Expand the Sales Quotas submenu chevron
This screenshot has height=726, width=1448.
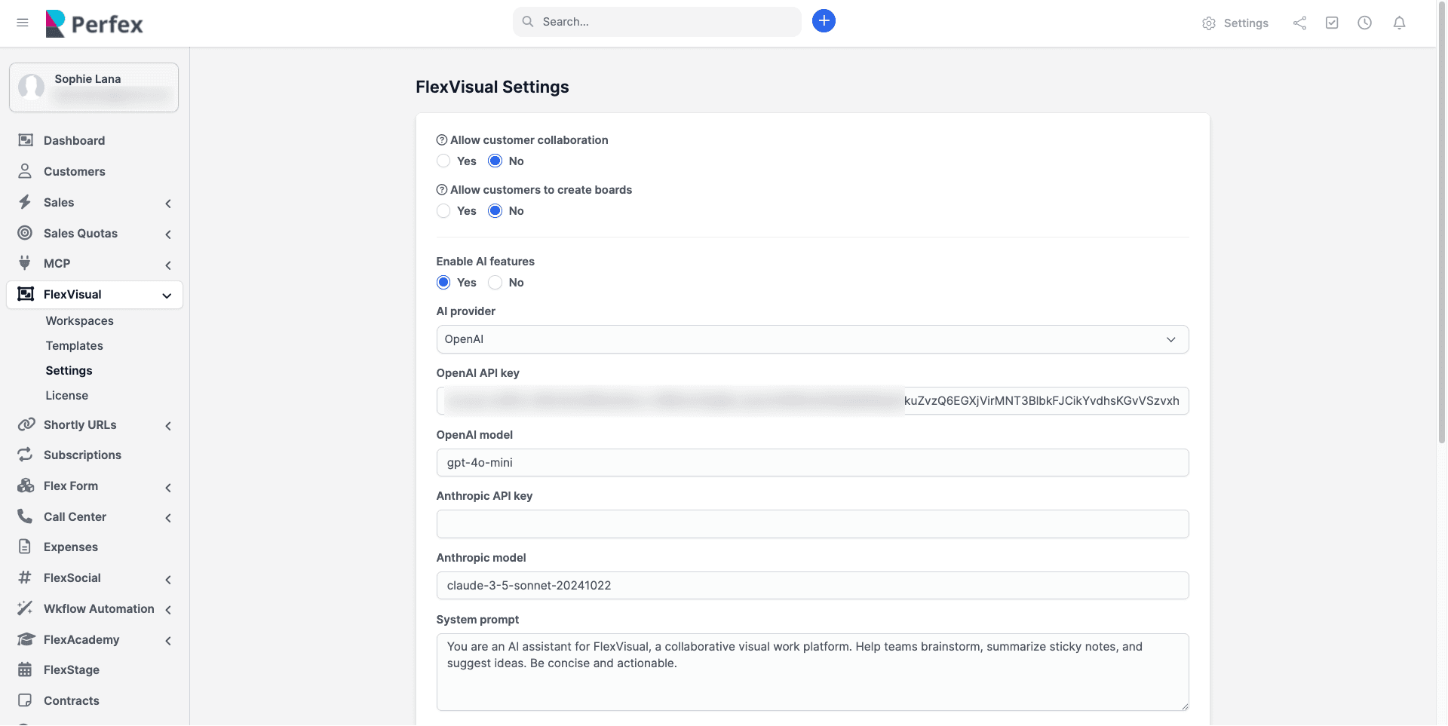168,234
